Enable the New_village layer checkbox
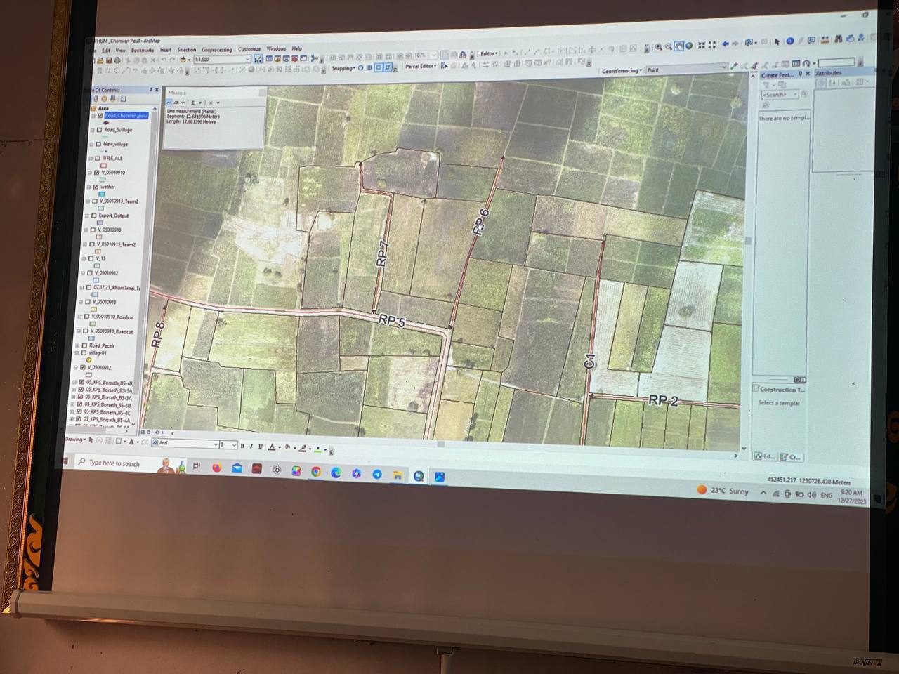 coord(98,144)
